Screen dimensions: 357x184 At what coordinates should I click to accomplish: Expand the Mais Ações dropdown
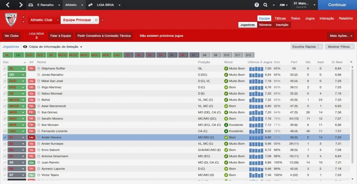(341, 36)
